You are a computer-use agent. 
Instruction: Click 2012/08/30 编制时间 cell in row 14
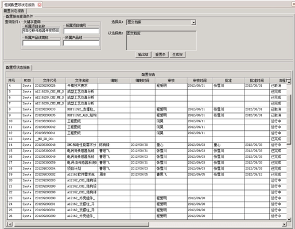tap(142, 145)
